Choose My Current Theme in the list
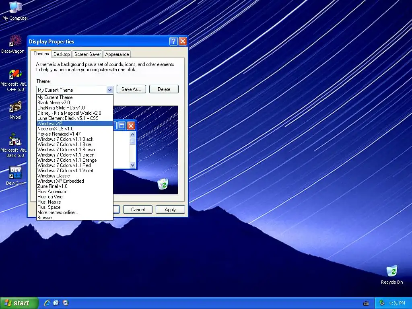 pos(75,97)
